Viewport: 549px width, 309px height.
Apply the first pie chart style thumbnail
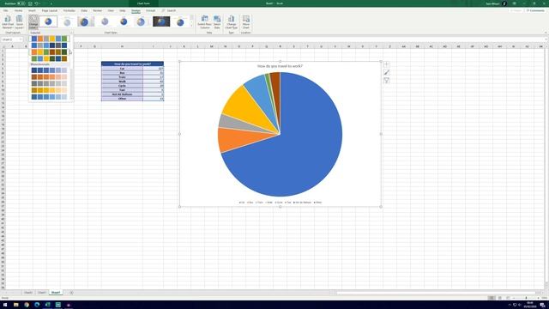[48, 21]
